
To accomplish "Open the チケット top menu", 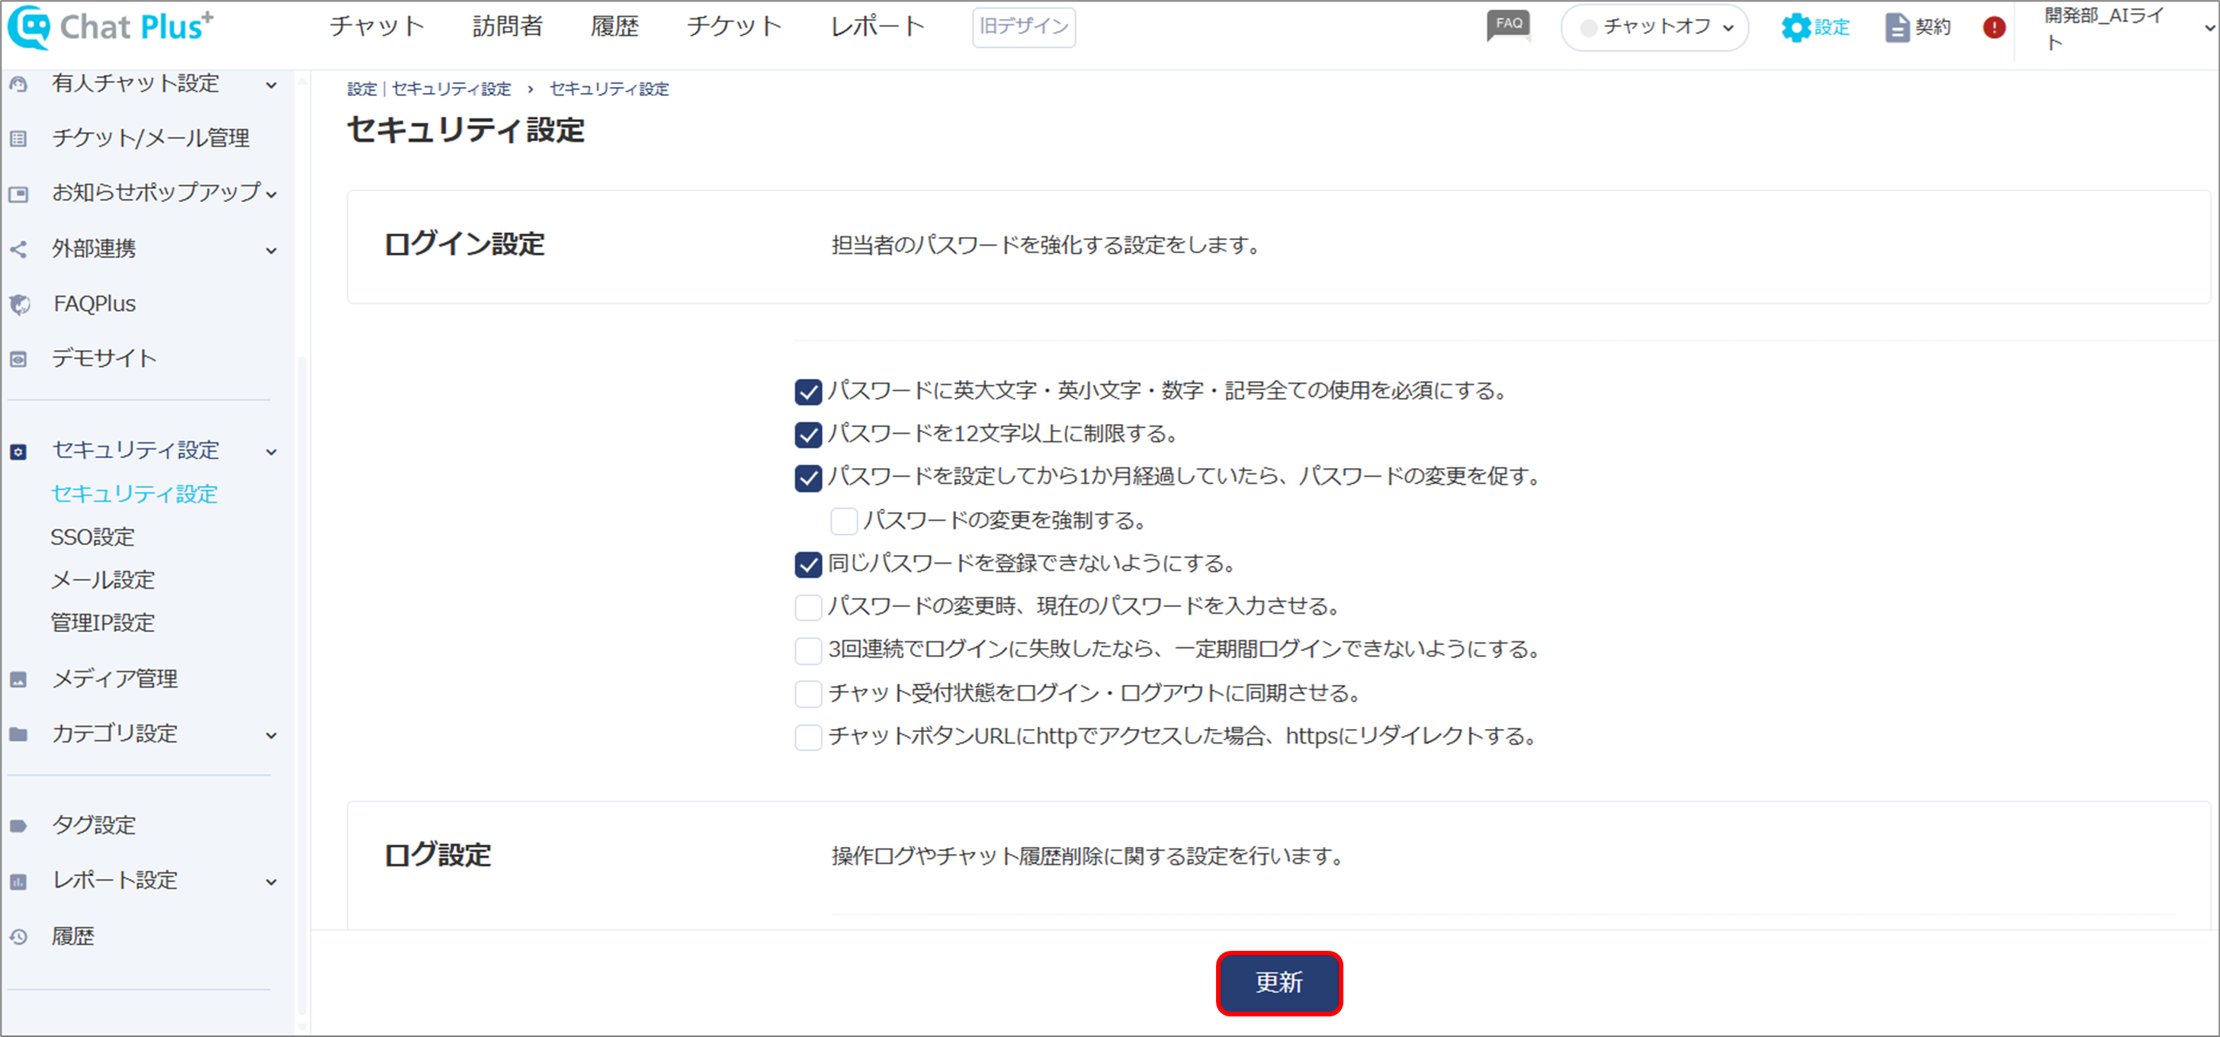I will coord(734,27).
